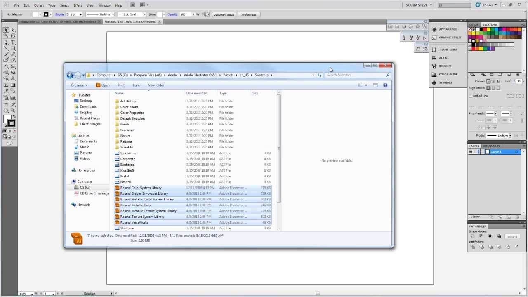
Task: Select the Rotate tool
Action: 6,66
